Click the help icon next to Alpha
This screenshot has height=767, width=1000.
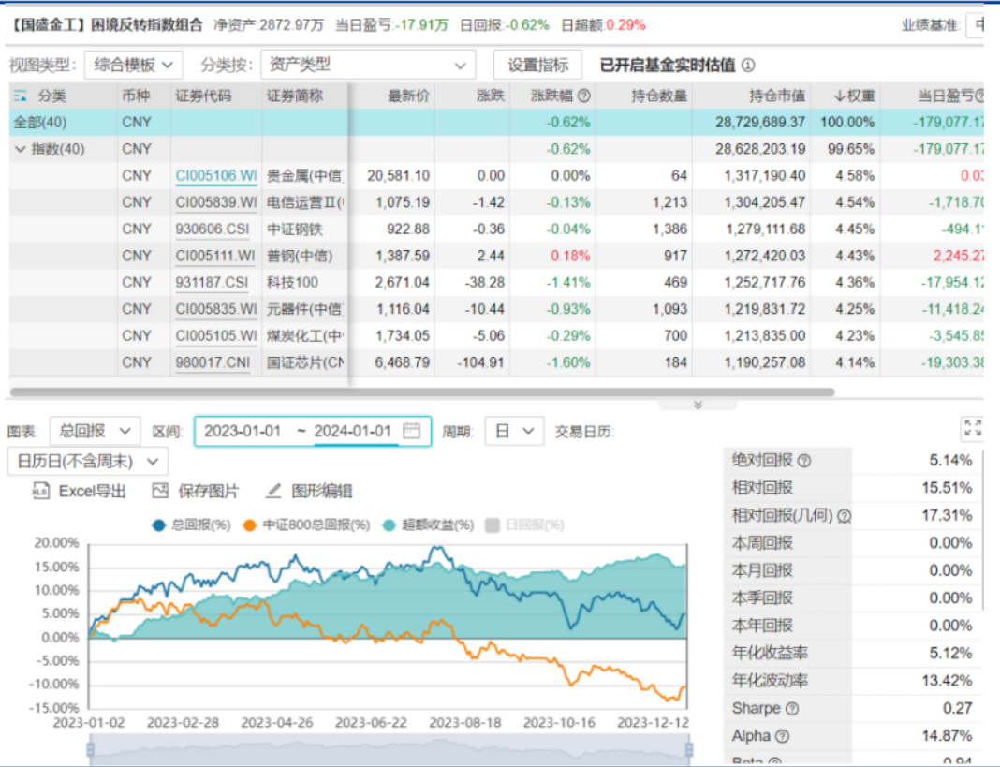783,737
